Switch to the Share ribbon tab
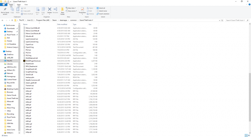The width and height of the screenshot is (251, 137). point(19,5)
